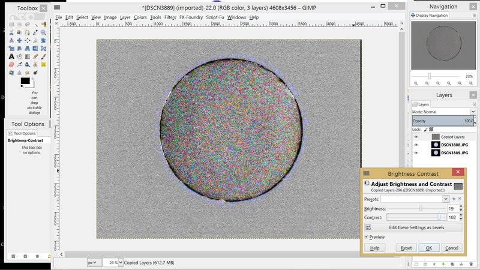The height and width of the screenshot is (270, 480).
Task: Open the Colors menu
Action: [x=140, y=17]
